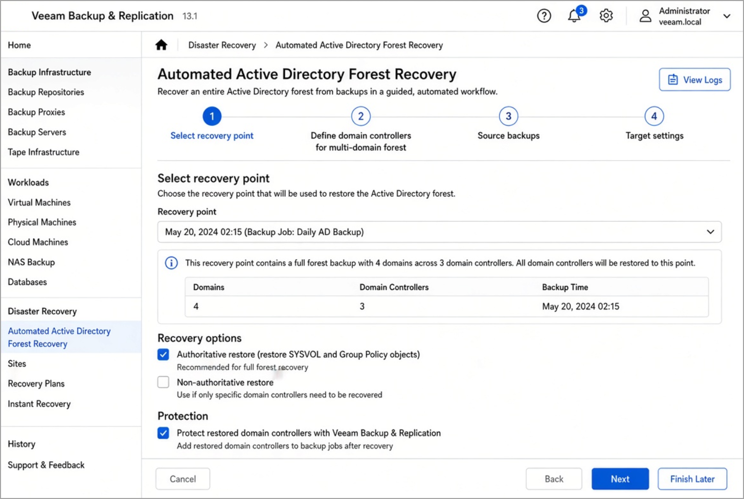744x499 pixels.
Task: Open Sites in sidebar
Action: click(x=17, y=364)
